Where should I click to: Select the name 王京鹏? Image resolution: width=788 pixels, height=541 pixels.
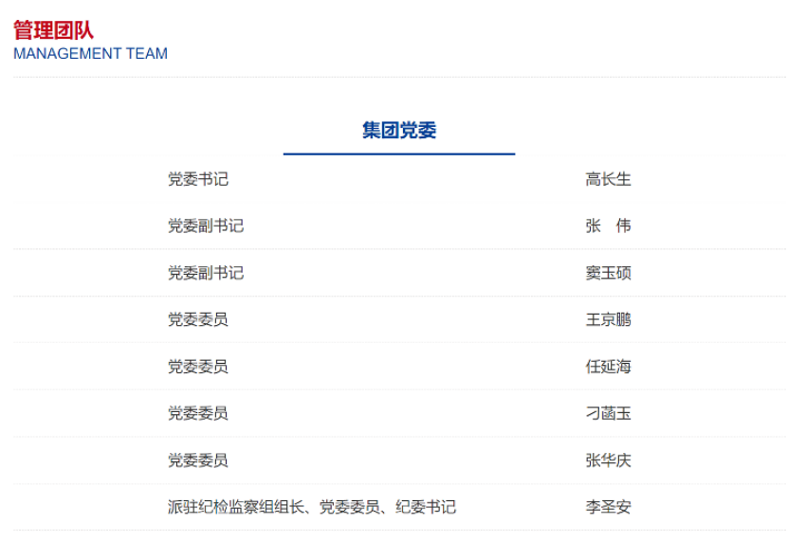608,319
